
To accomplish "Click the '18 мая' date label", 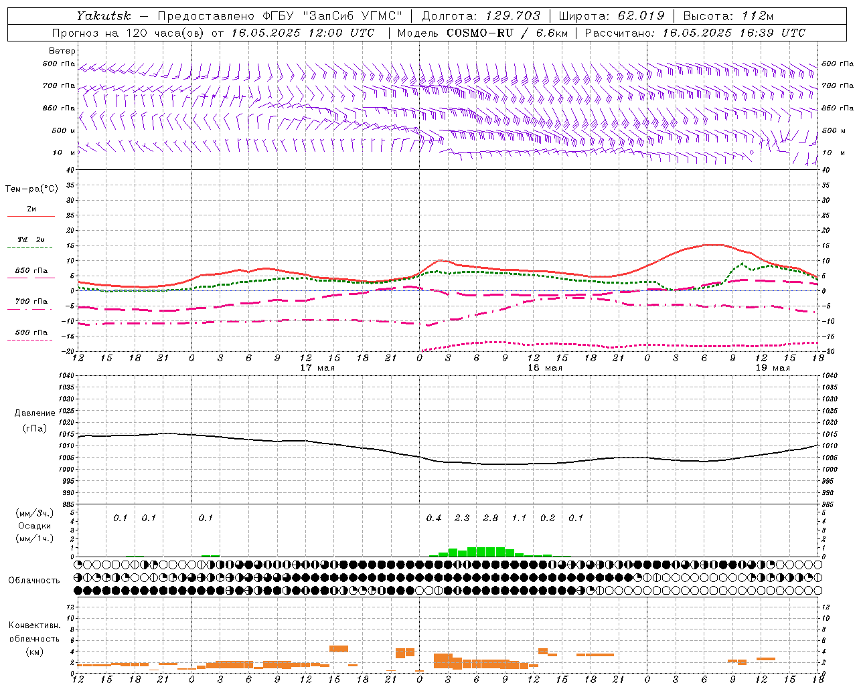I will tap(545, 368).
